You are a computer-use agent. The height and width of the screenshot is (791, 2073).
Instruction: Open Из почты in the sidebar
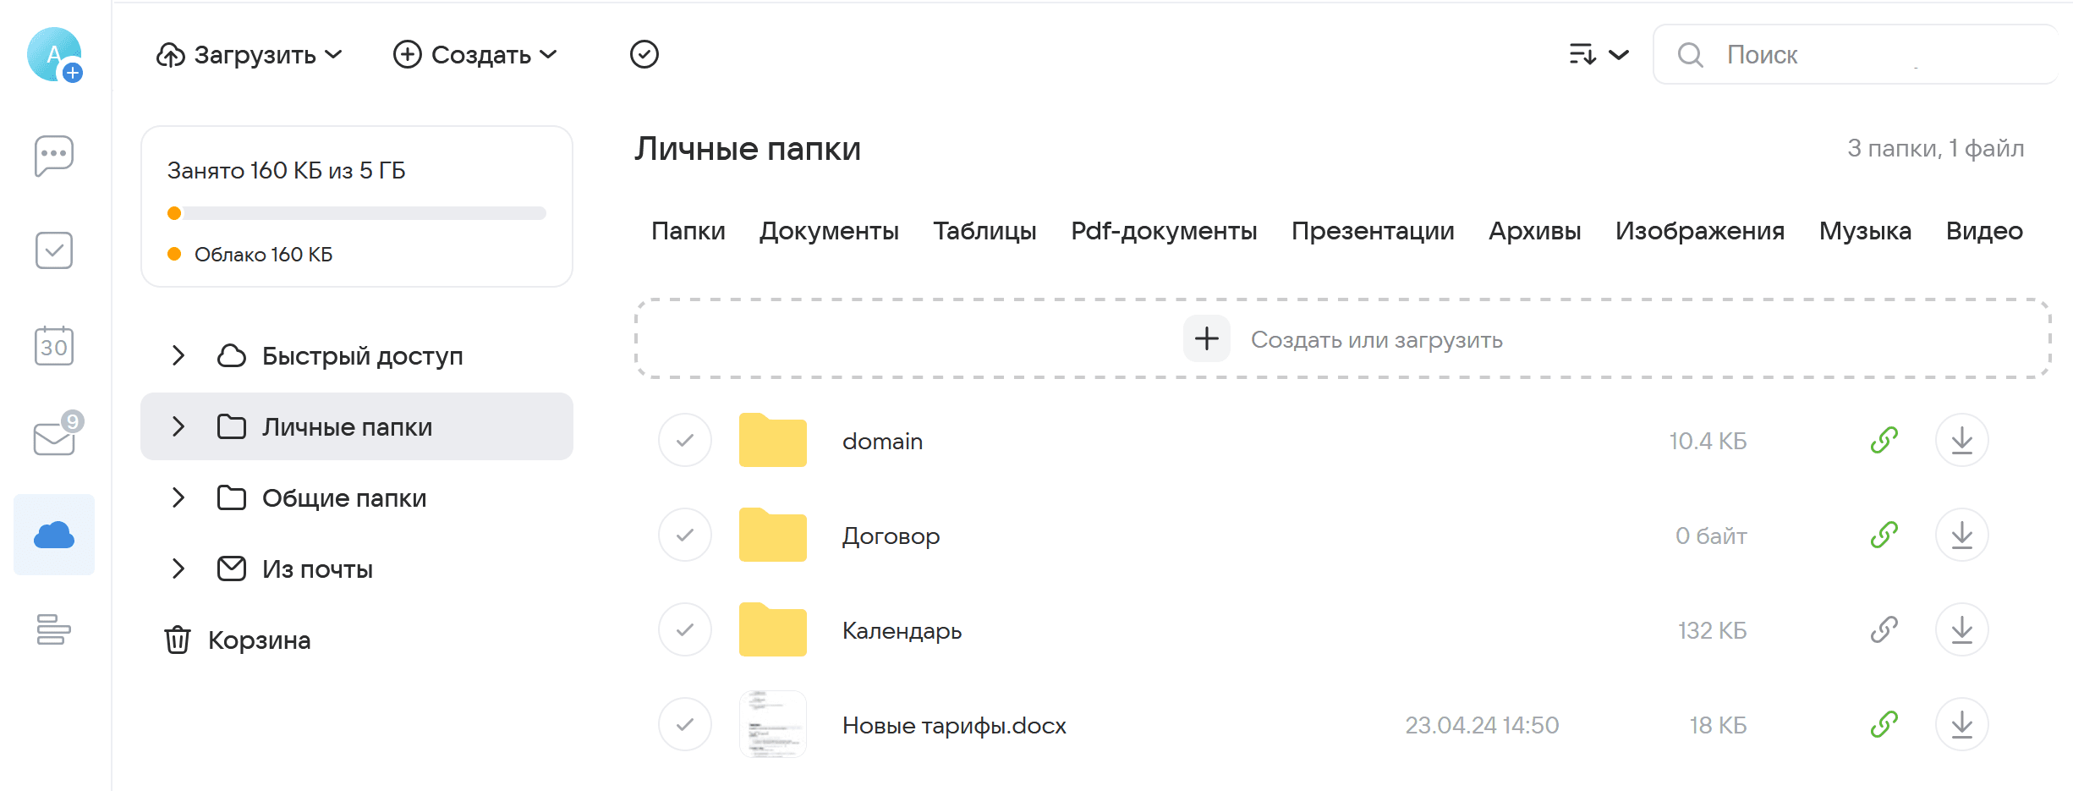click(x=357, y=569)
